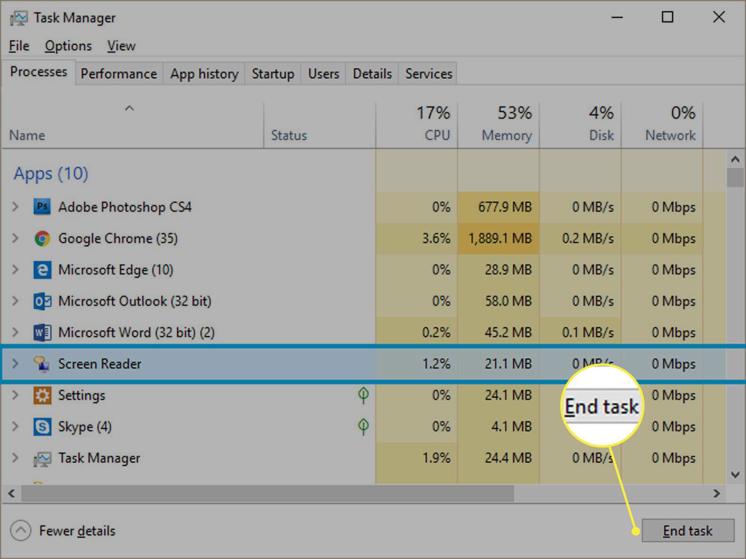Open the Options menu
Screen dimensions: 746x559
pos(68,46)
